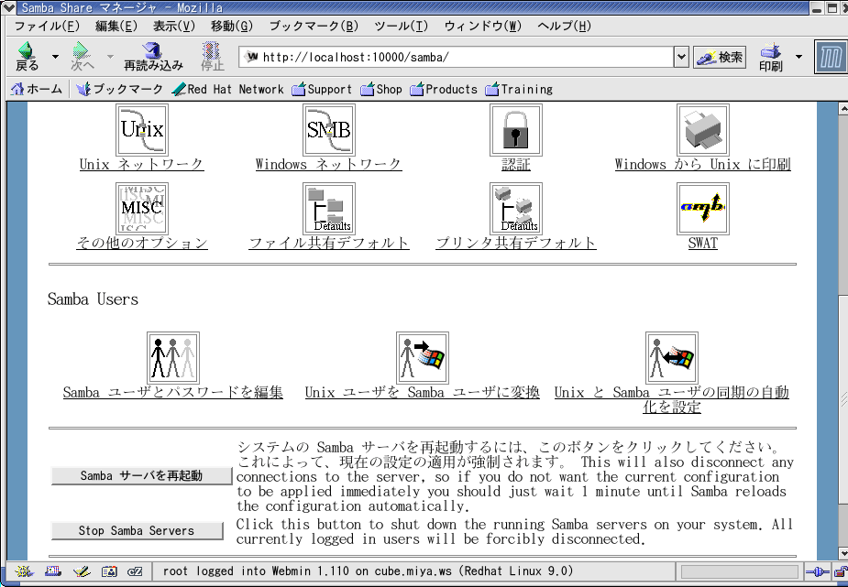The height and width of the screenshot is (587, 848).
Task: Click the security lock icon in status bar
Action: [840, 571]
